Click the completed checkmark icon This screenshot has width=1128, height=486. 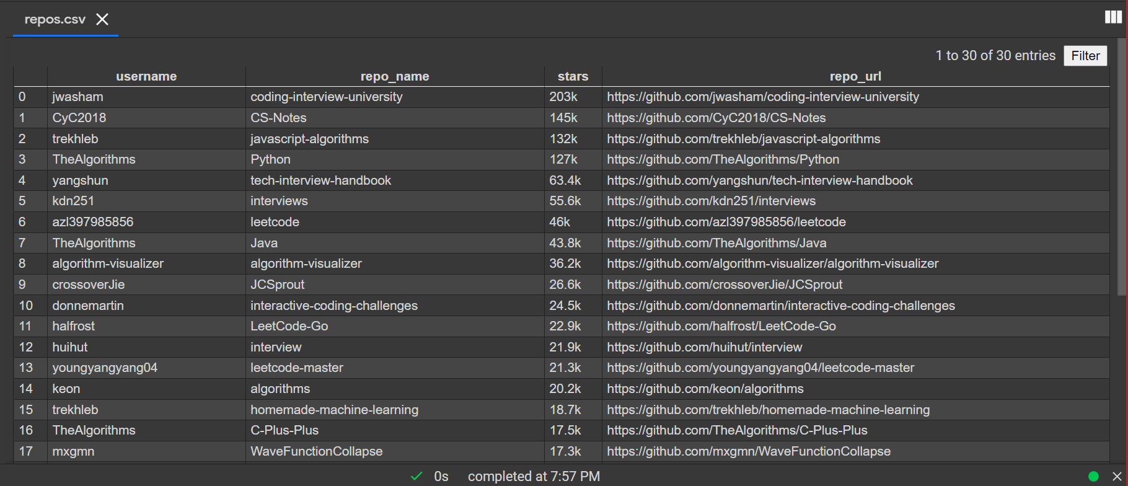pos(416,476)
